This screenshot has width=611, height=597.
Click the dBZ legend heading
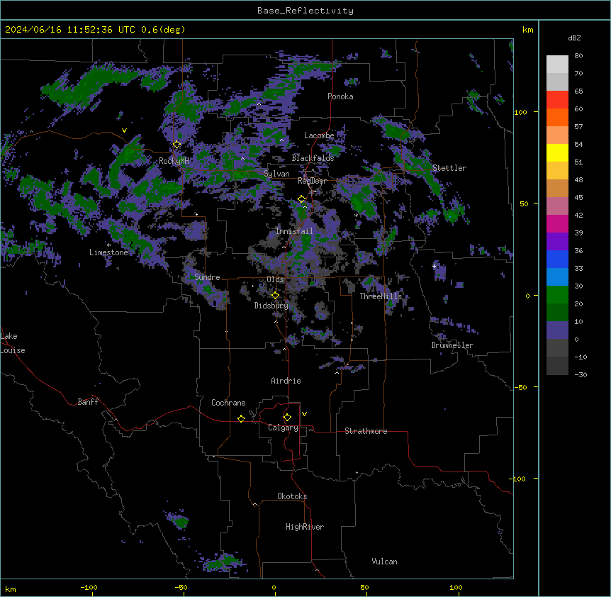[x=574, y=38]
